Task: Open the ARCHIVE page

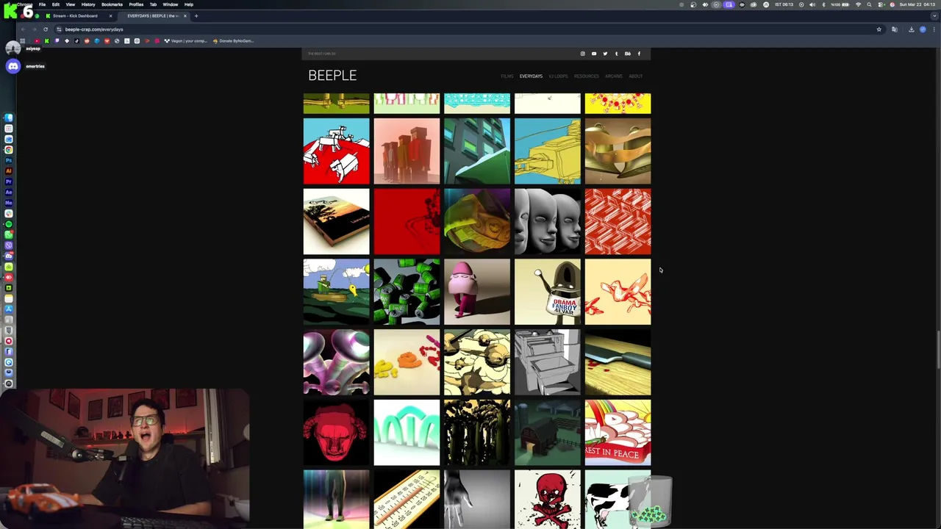Action: point(614,76)
